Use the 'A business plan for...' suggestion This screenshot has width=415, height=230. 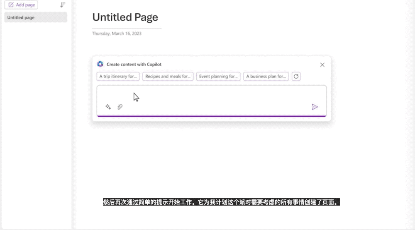coord(266,77)
